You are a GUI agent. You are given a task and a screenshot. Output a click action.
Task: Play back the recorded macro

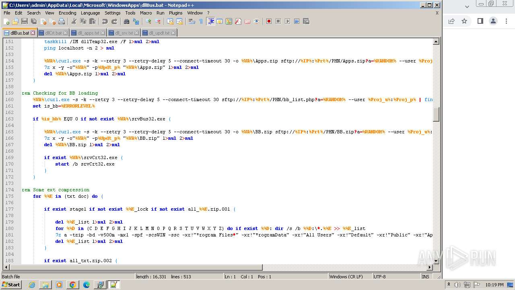point(287,21)
